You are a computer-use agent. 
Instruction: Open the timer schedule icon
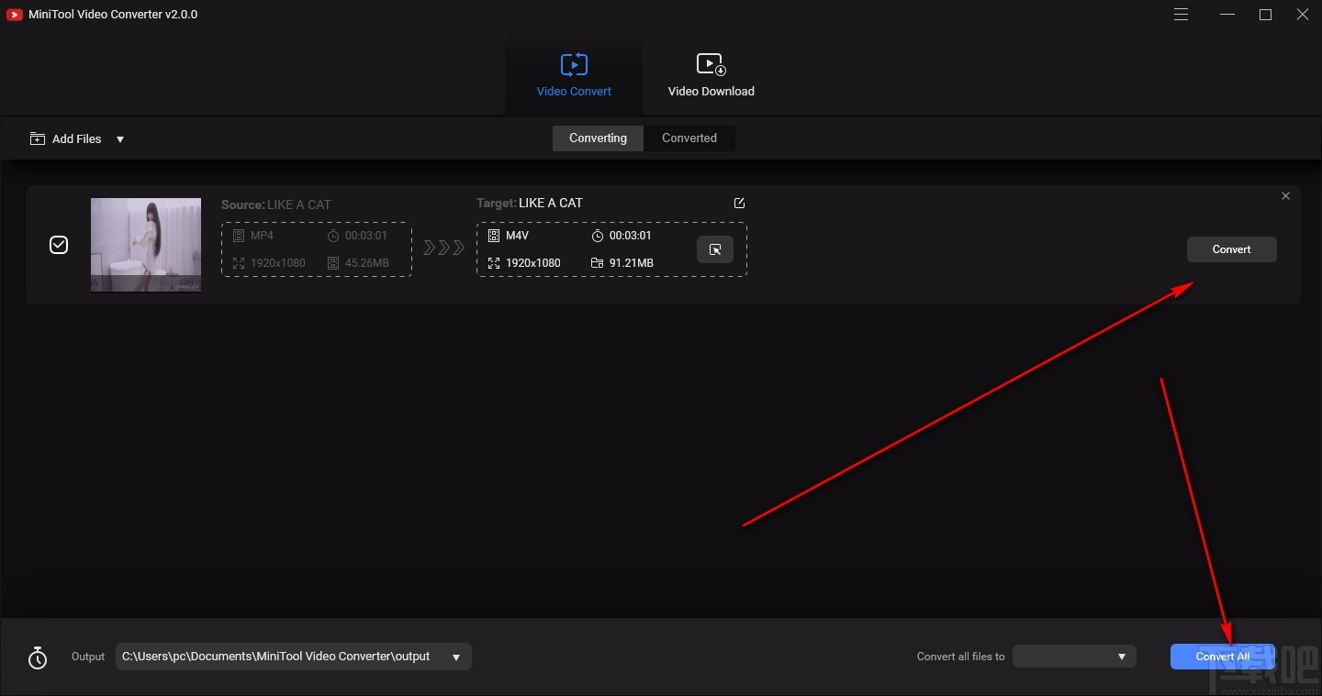(x=38, y=657)
